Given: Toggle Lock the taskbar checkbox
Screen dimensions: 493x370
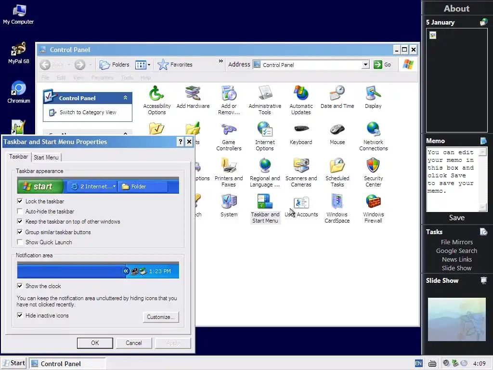Looking at the screenshot, I should point(20,201).
